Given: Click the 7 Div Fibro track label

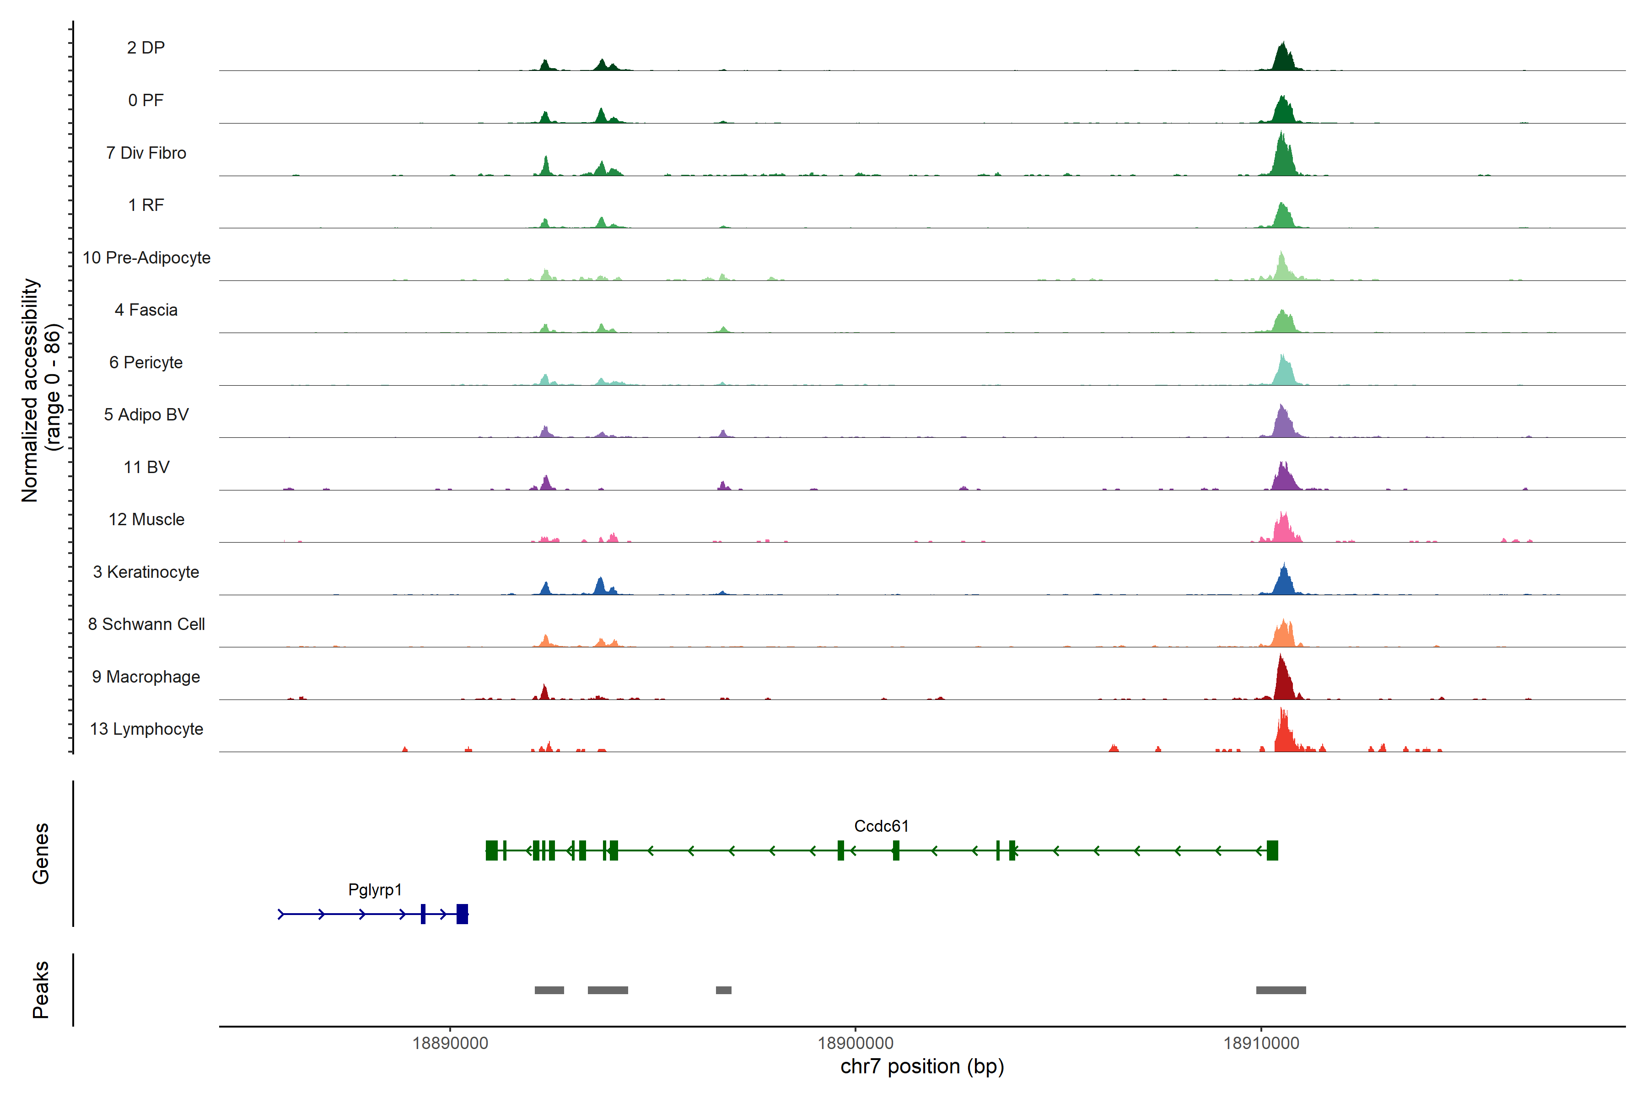Looking at the screenshot, I should (145, 153).
